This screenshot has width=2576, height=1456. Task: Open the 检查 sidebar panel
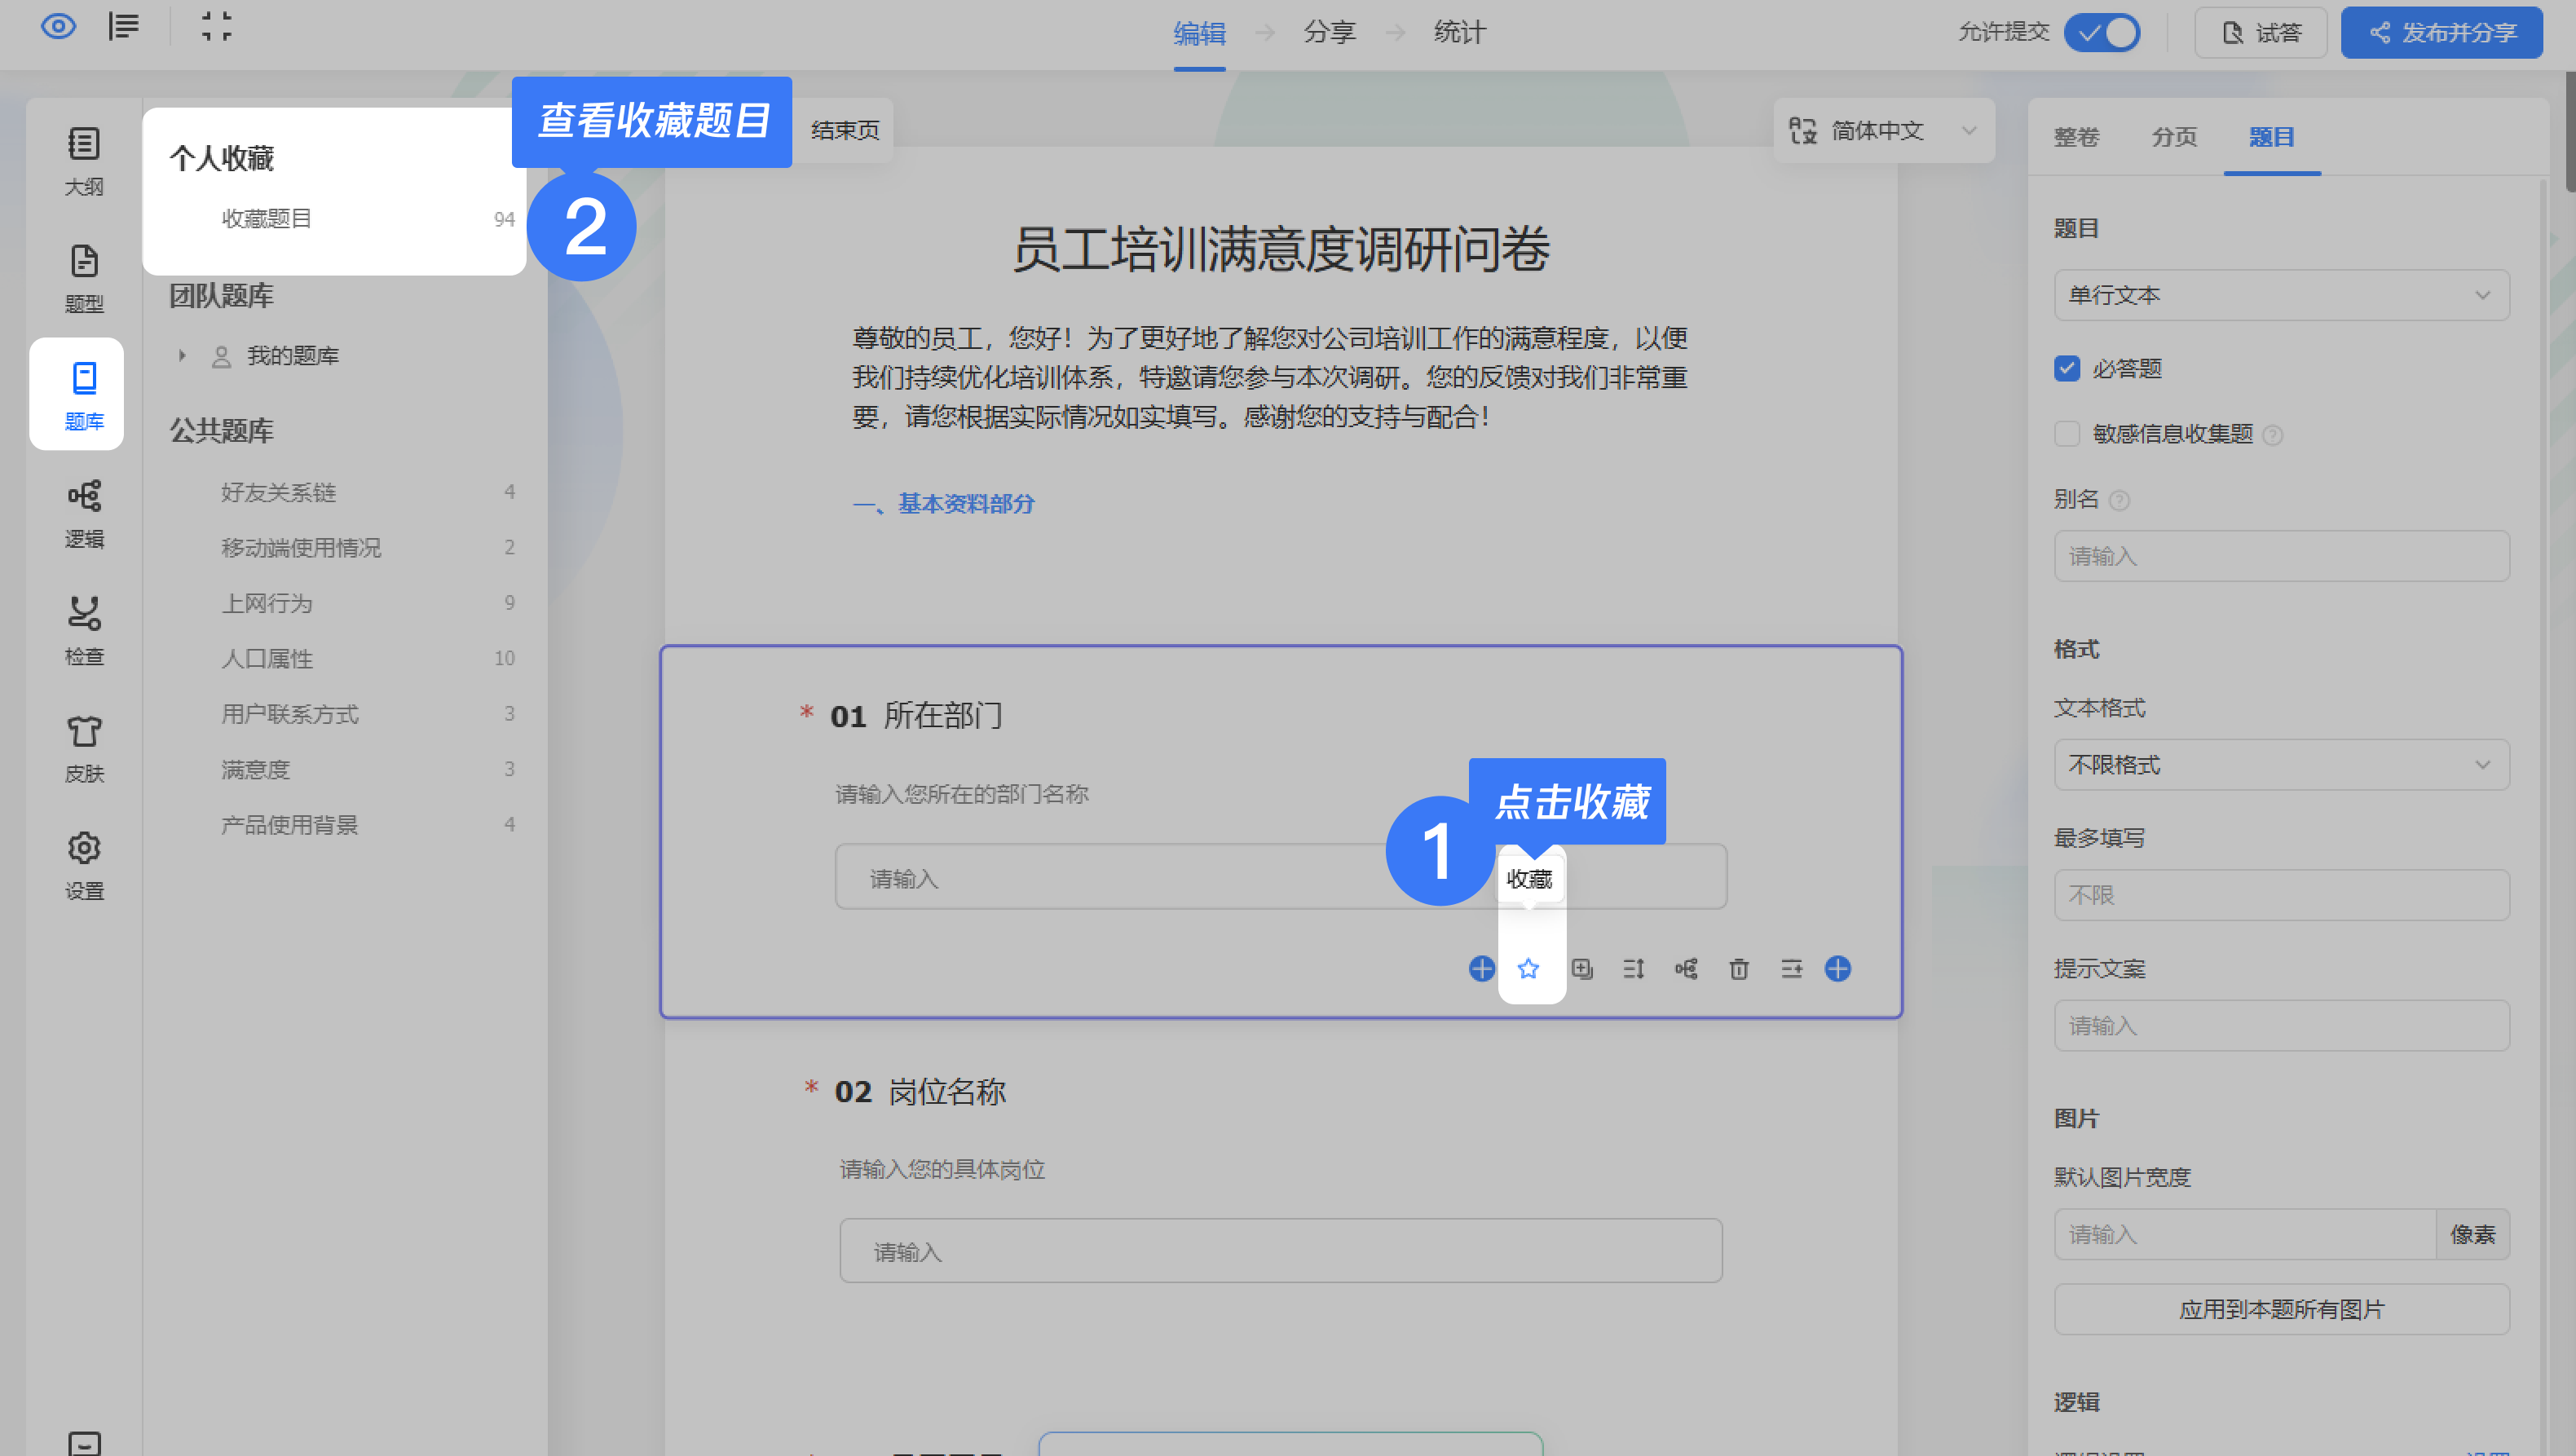tap(84, 631)
